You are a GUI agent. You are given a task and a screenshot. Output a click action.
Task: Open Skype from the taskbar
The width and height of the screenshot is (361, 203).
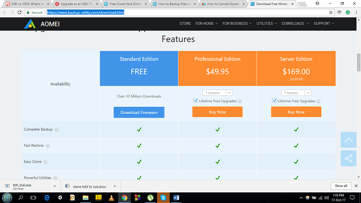(163, 198)
